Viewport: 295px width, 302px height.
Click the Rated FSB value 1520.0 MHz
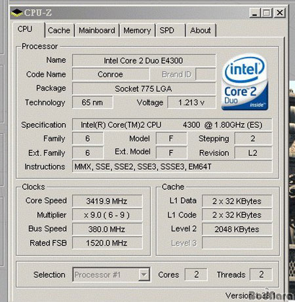tap(107, 243)
